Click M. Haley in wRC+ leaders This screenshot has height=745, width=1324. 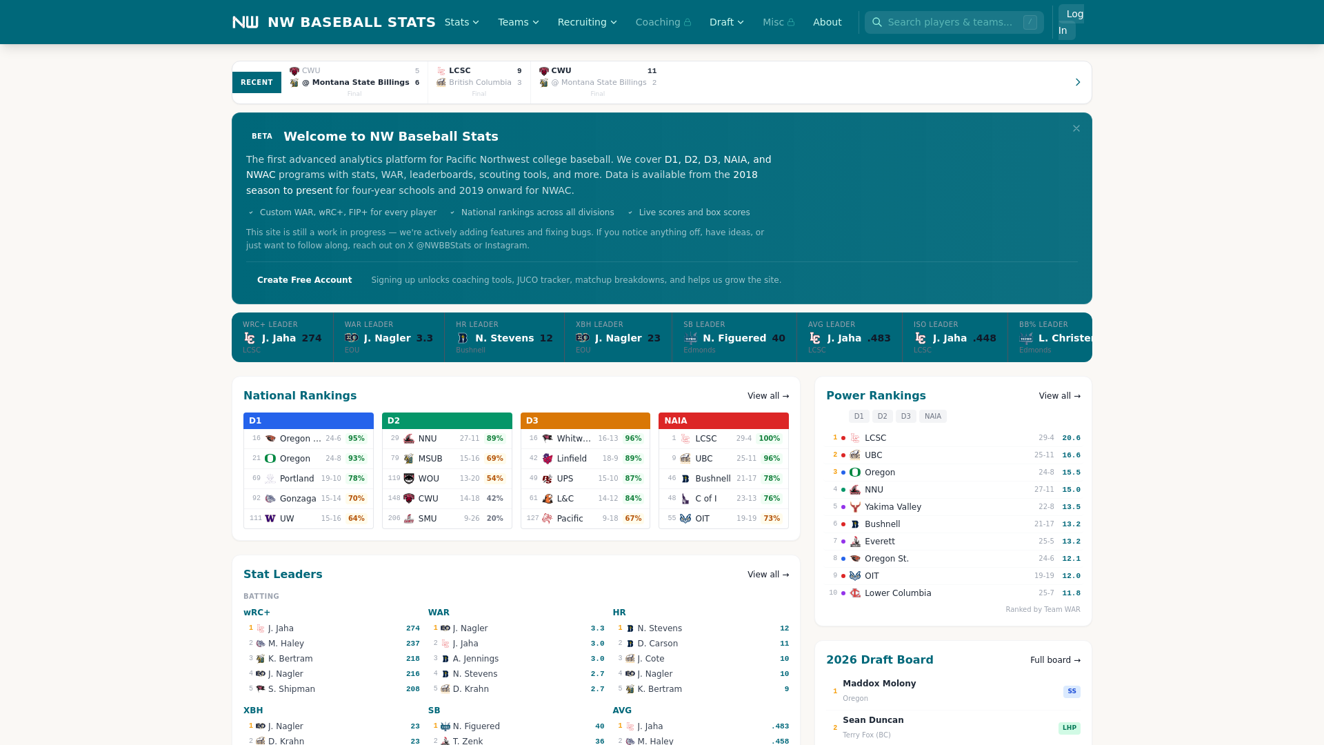point(286,644)
